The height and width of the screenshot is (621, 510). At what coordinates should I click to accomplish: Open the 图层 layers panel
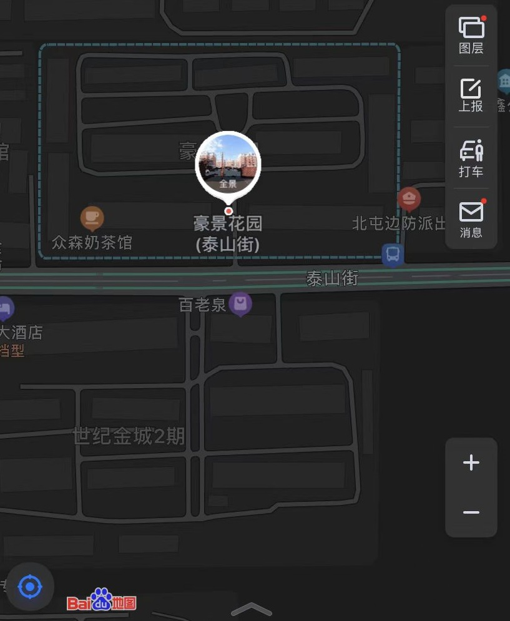click(x=471, y=35)
